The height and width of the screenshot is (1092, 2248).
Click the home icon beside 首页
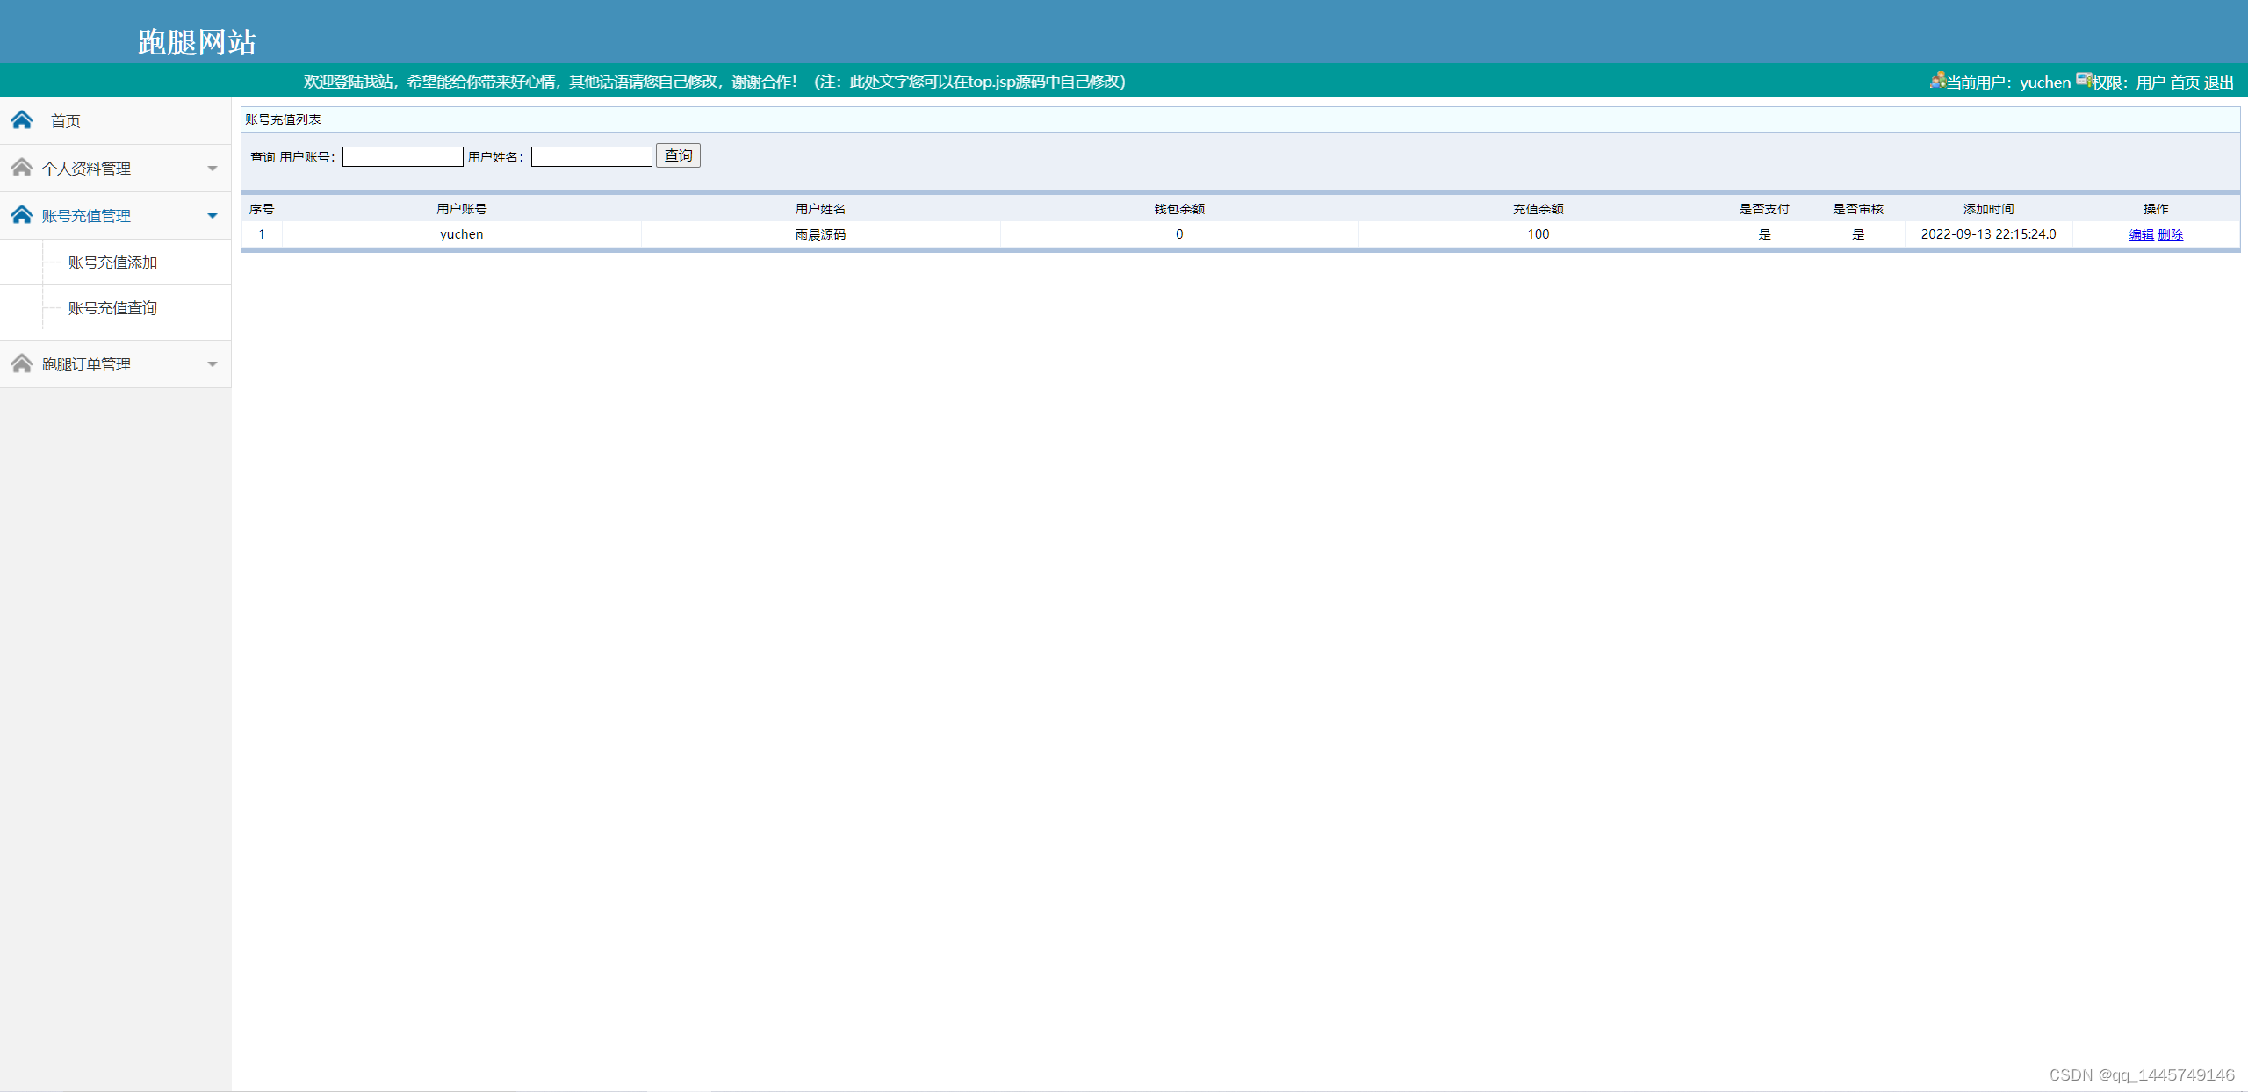22,119
